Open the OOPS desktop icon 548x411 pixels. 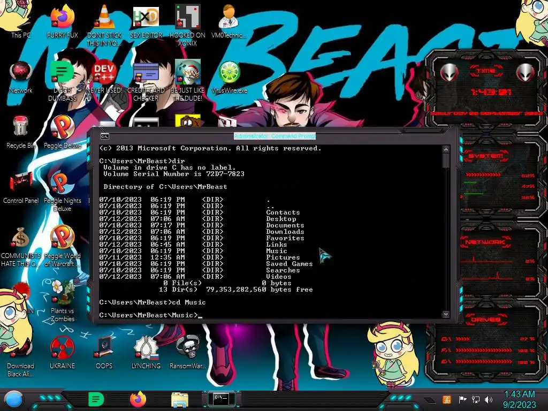[x=104, y=352]
